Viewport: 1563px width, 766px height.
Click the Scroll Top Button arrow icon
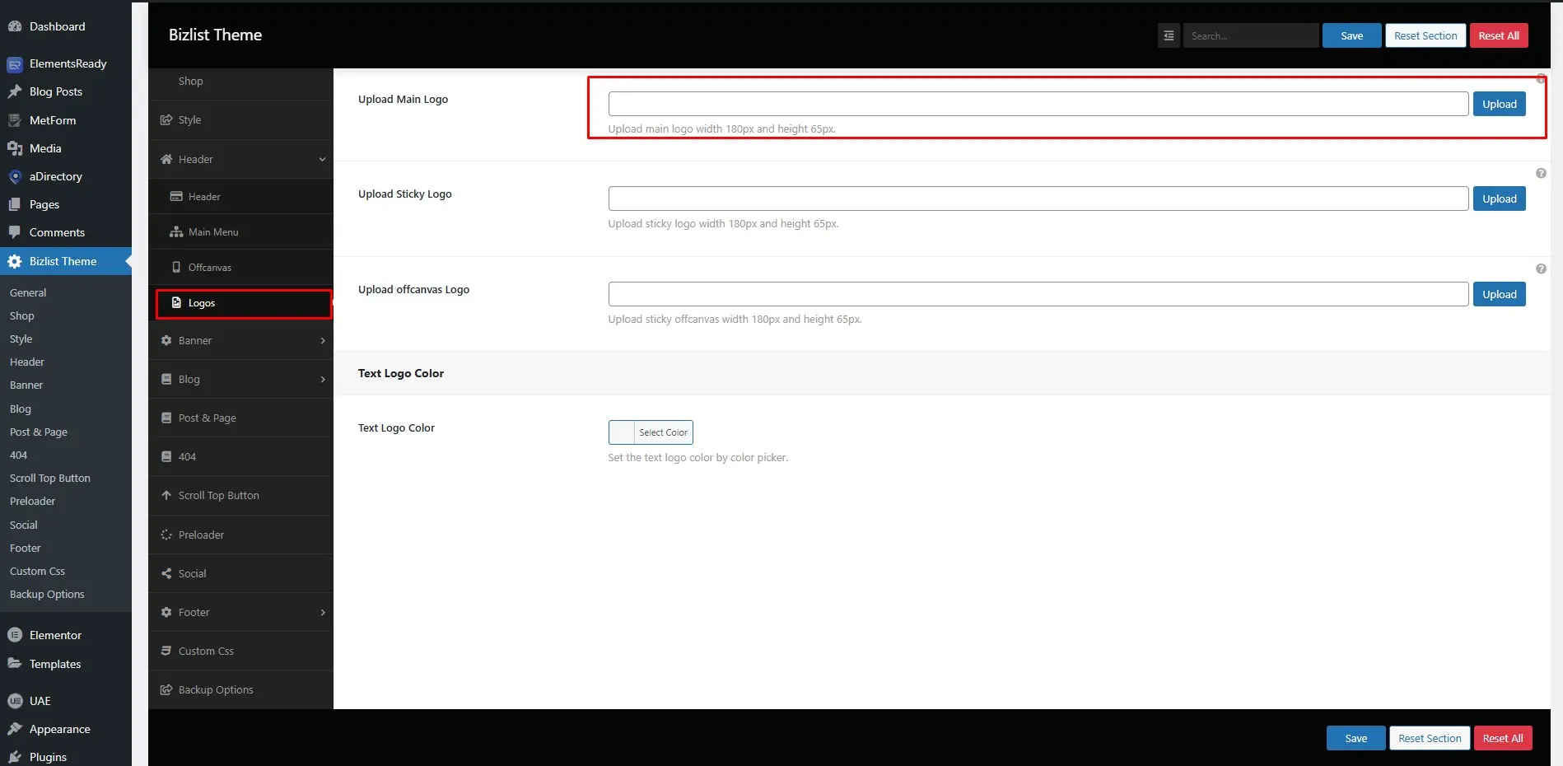coord(167,495)
